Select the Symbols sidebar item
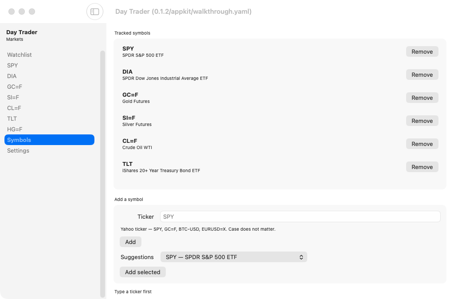454x299 pixels. [x=49, y=140]
